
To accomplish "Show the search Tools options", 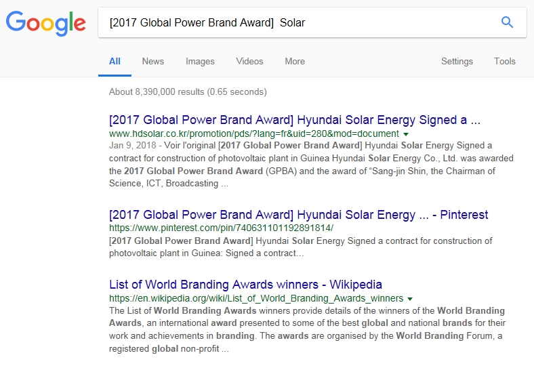I will [x=504, y=61].
